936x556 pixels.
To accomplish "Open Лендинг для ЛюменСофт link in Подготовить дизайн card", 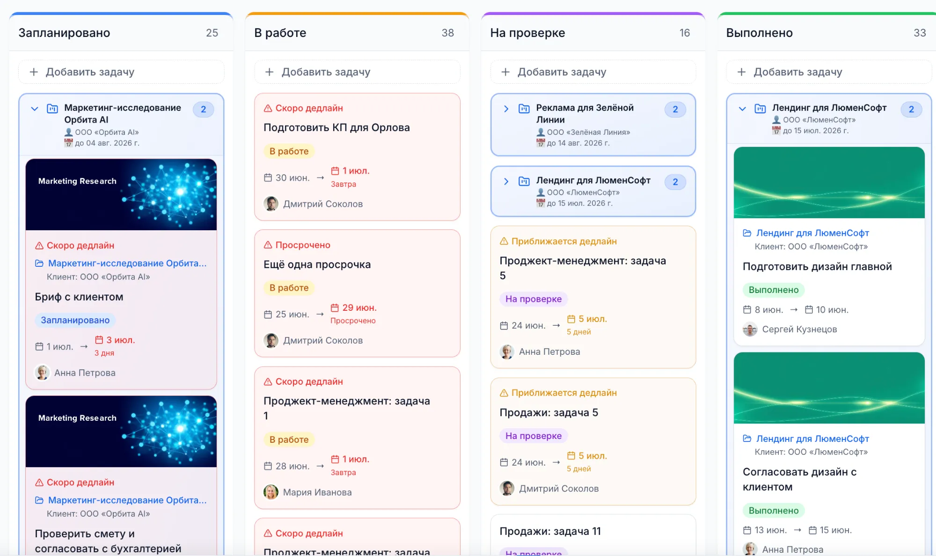I will coord(812,233).
